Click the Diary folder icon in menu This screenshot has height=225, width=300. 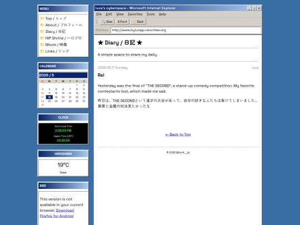(42, 32)
